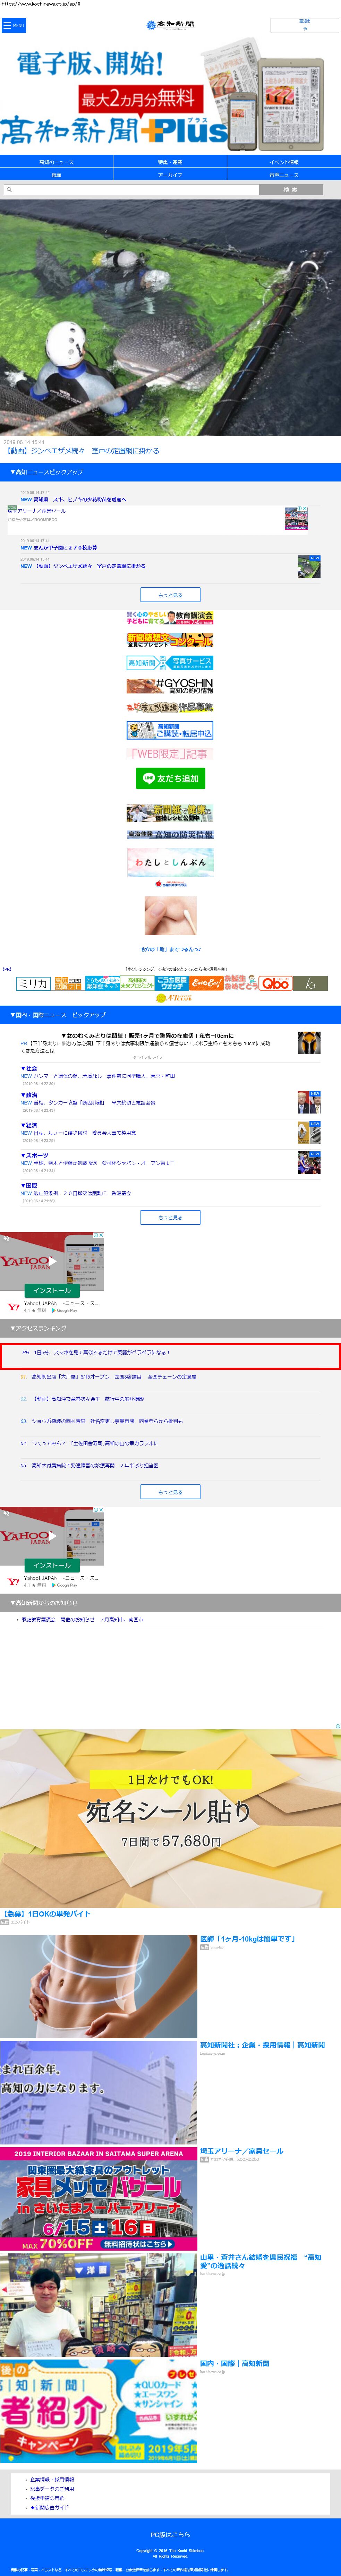Open the スポーツ category heading
341x2576 pixels.
[34, 1155]
